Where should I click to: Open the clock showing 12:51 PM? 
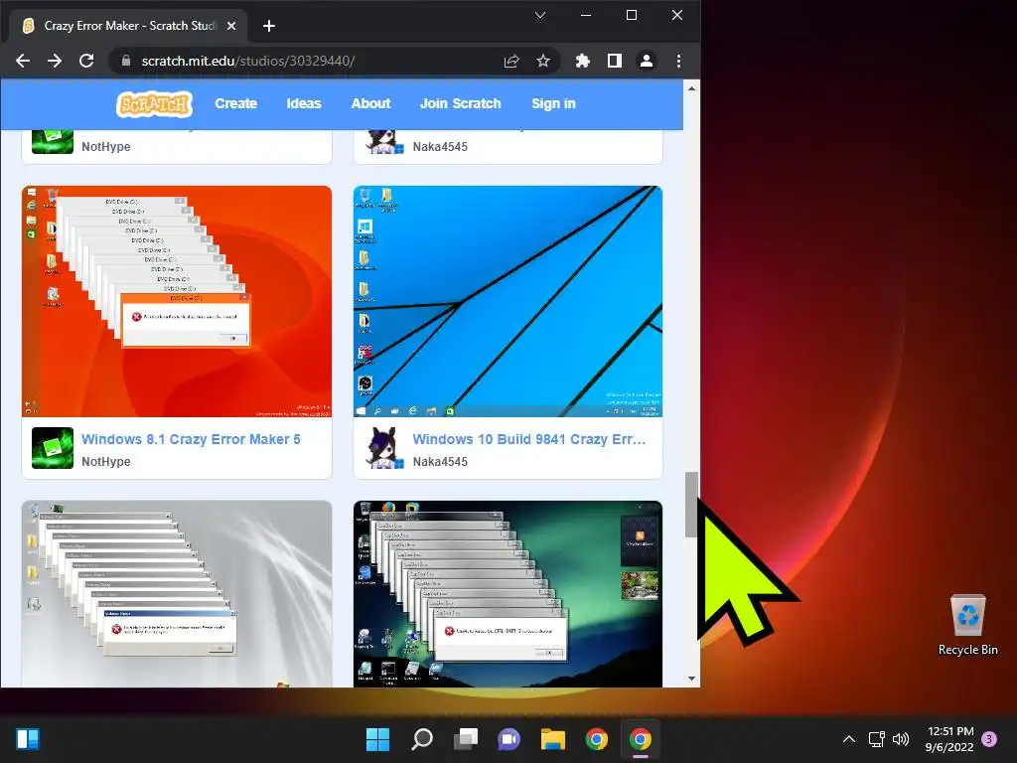(x=949, y=739)
